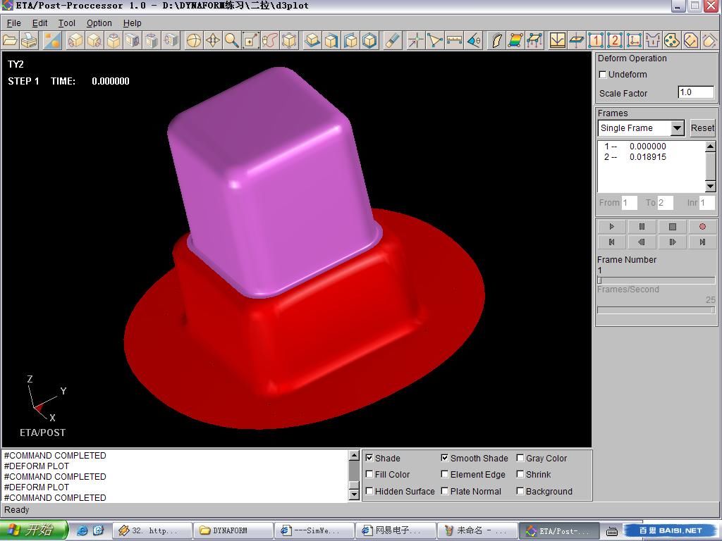This screenshot has height=541, width=722.
Task: Click the rainbow contour plot icon
Action: (515, 40)
